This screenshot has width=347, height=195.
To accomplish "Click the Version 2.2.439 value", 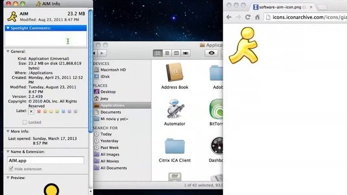I will click(x=36, y=96).
